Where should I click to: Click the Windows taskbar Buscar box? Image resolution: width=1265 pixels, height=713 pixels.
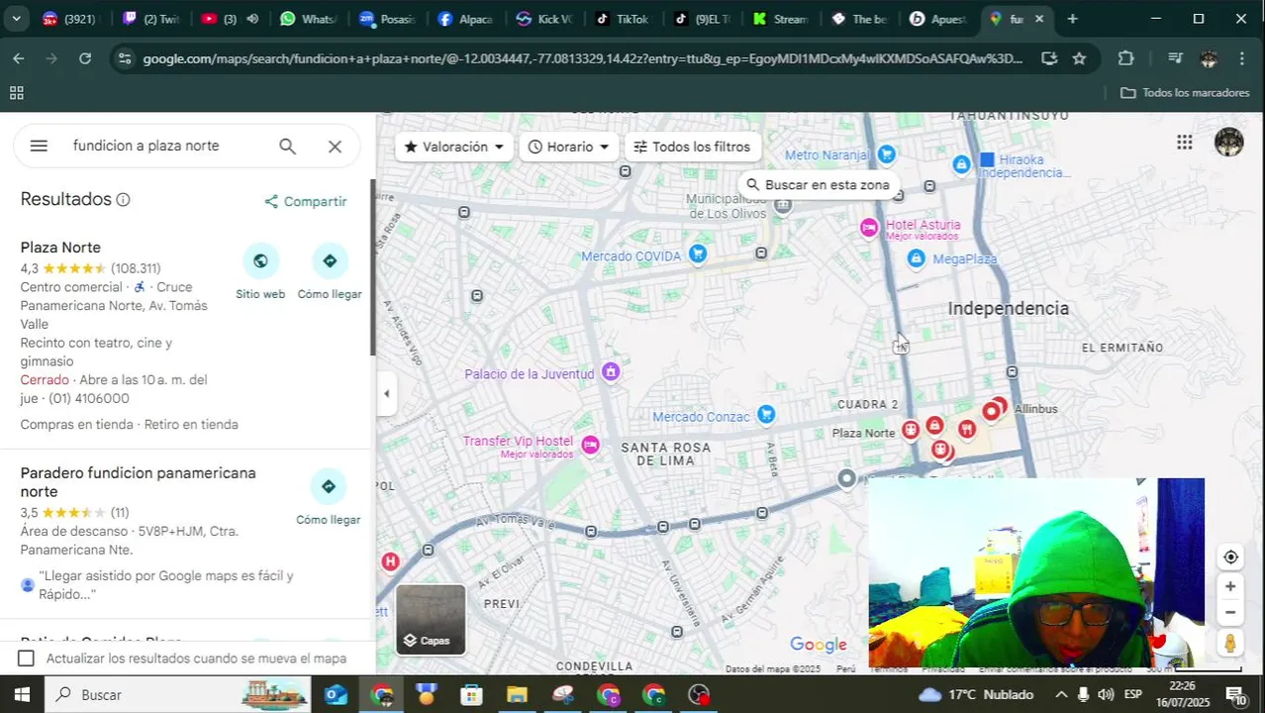click(178, 694)
